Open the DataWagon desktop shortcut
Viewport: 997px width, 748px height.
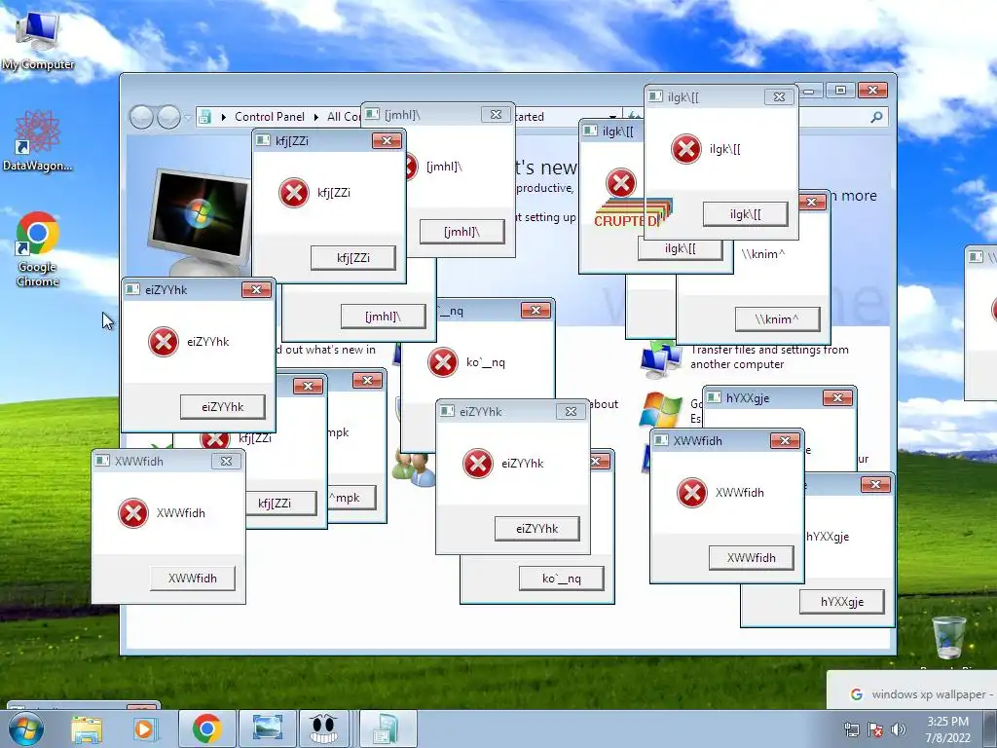click(37, 141)
